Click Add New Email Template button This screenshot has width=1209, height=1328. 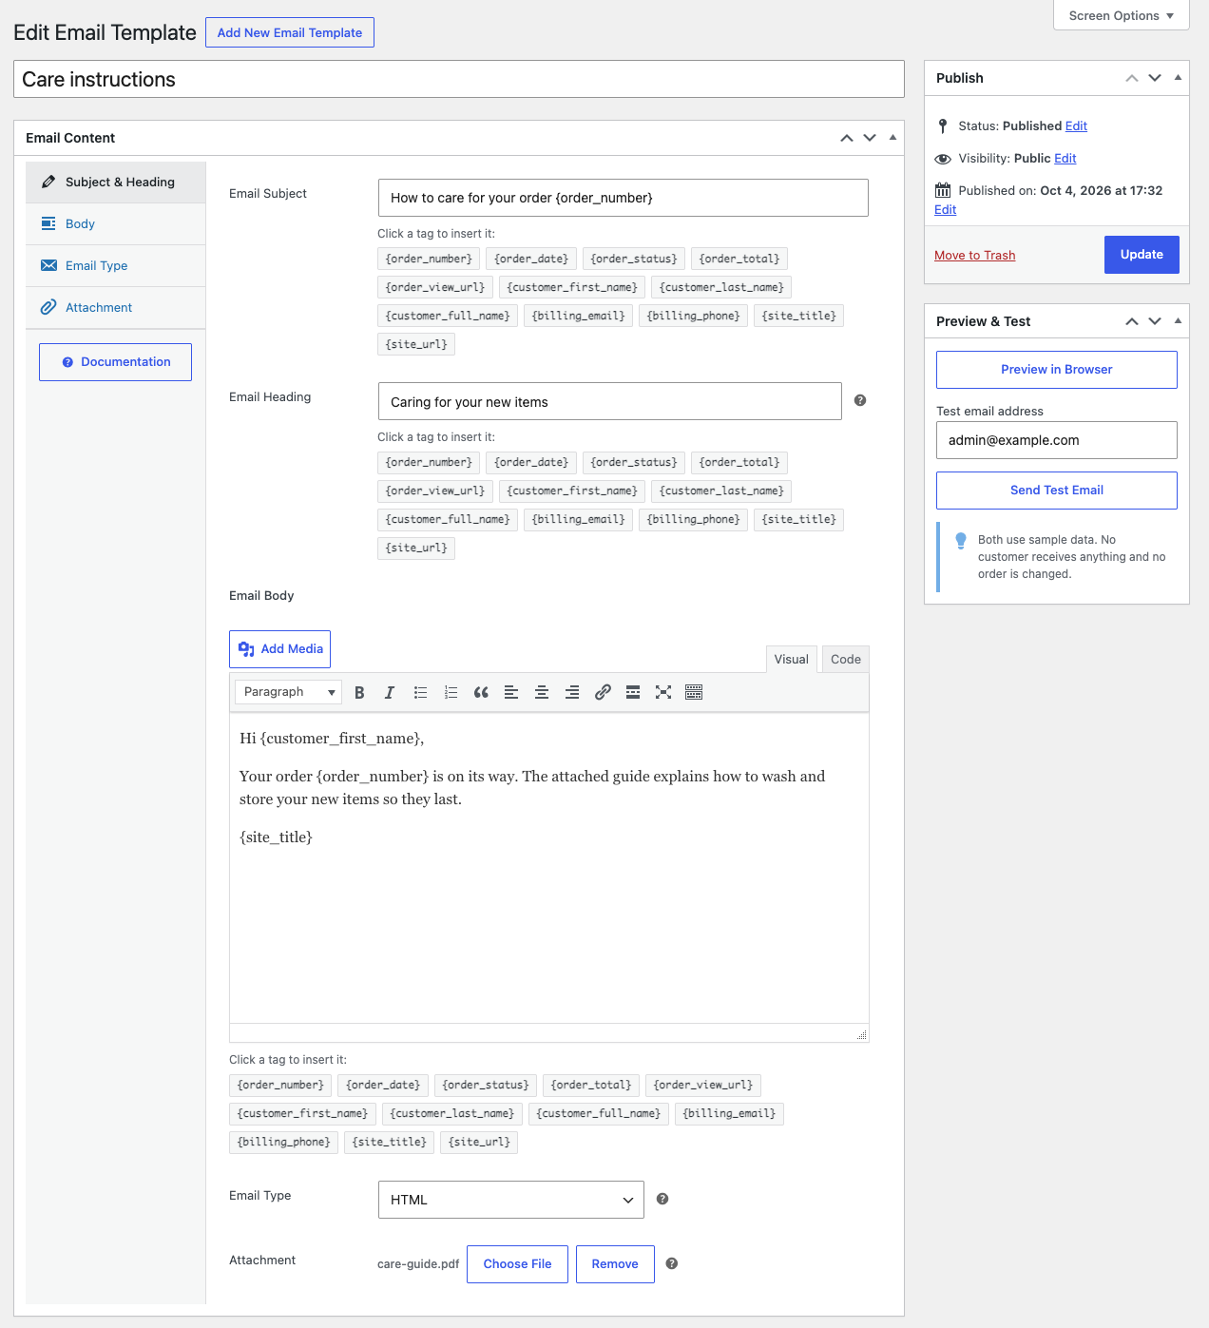(290, 32)
